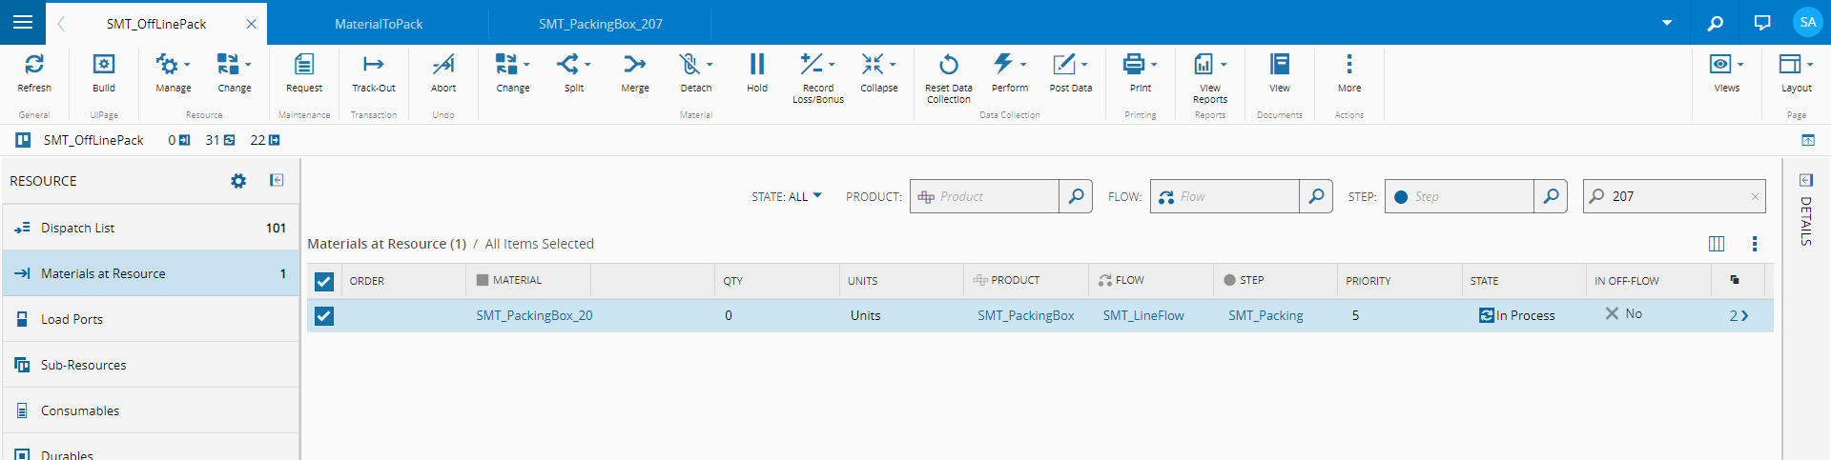Open the SMT_PackingBox_20 material link
This screenshot has width=1831, height=460.
(534, 316)
